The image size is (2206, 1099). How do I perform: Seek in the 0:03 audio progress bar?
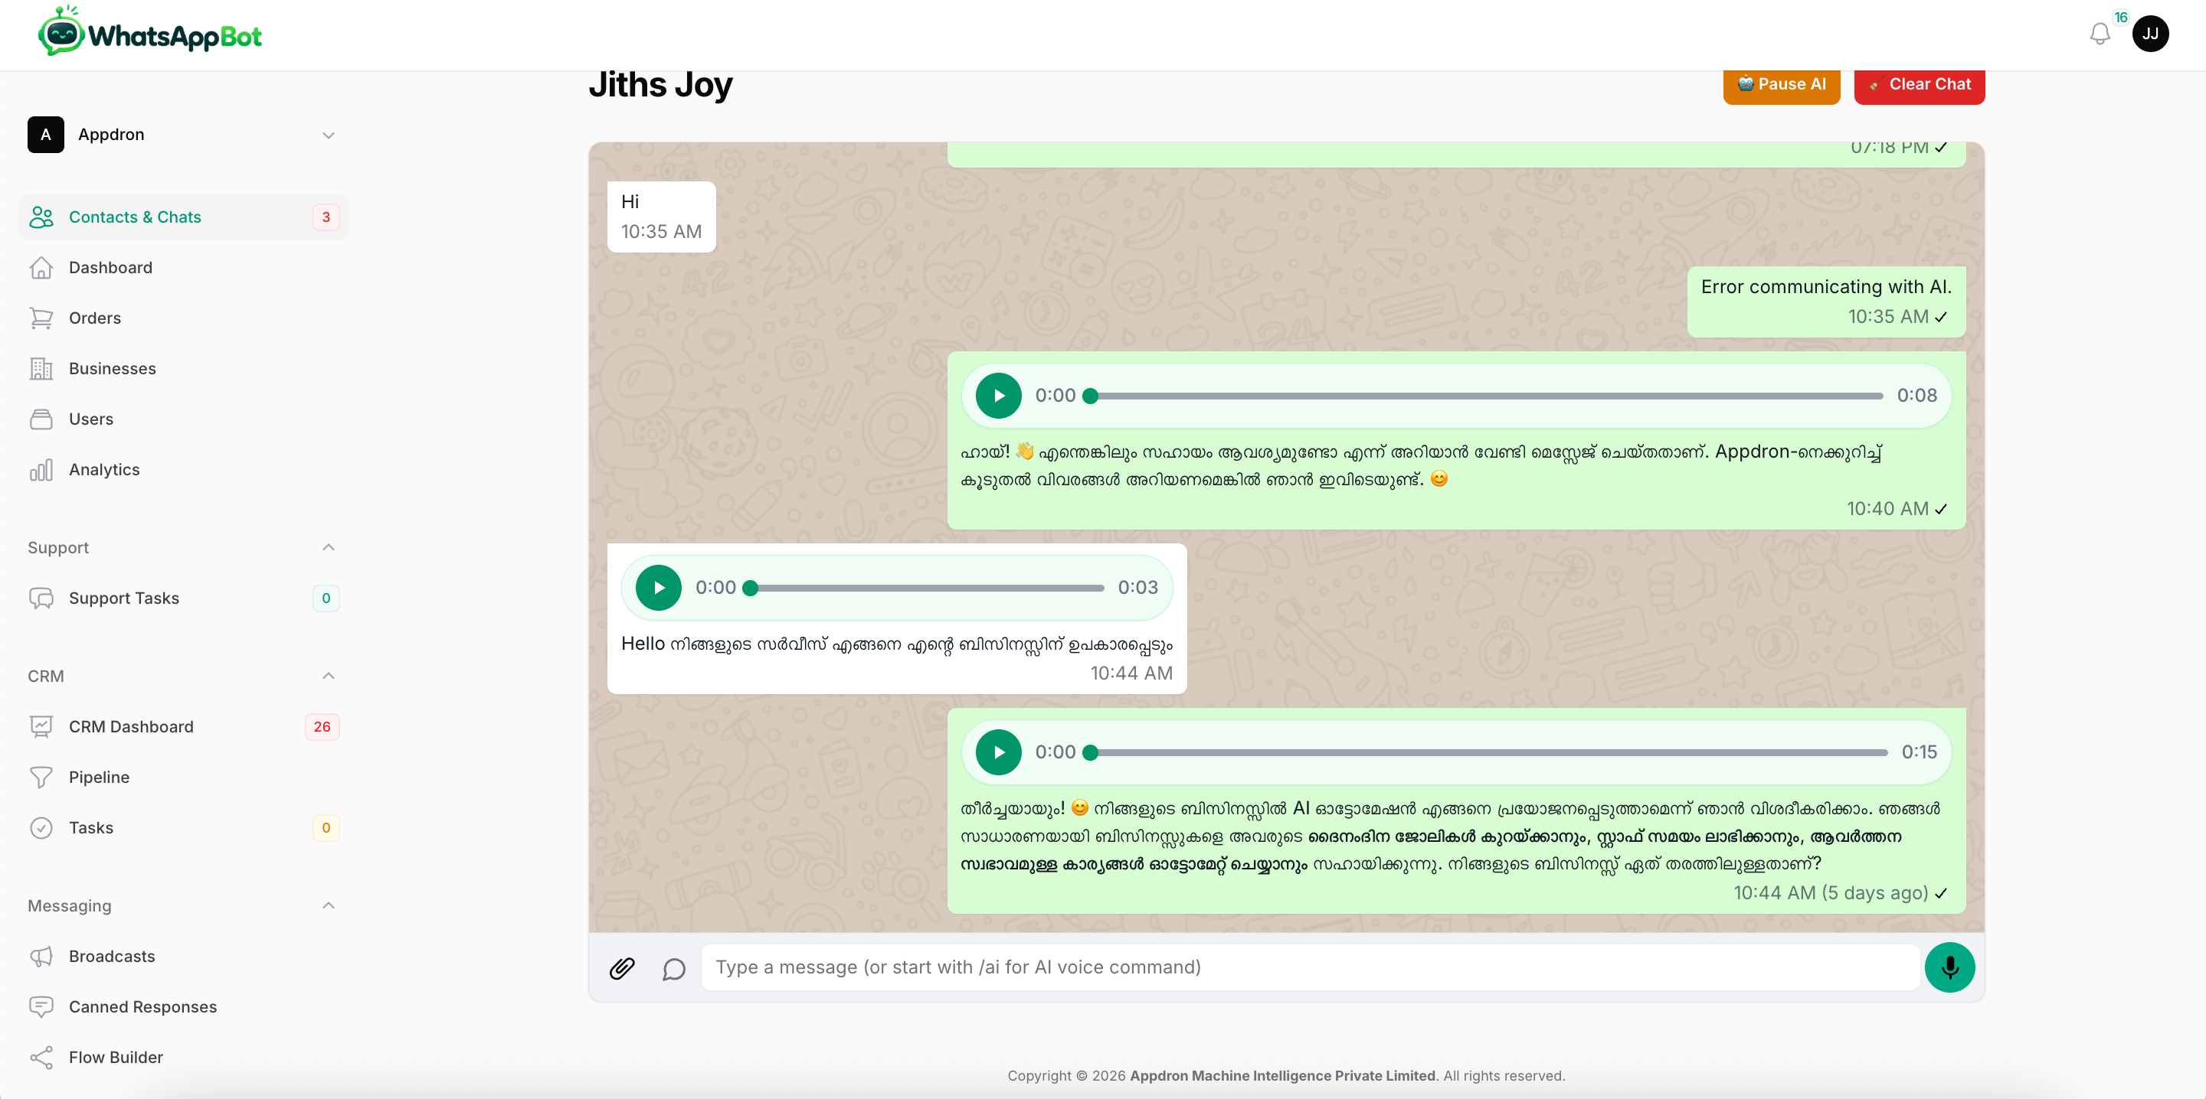[x=925, y=588]
